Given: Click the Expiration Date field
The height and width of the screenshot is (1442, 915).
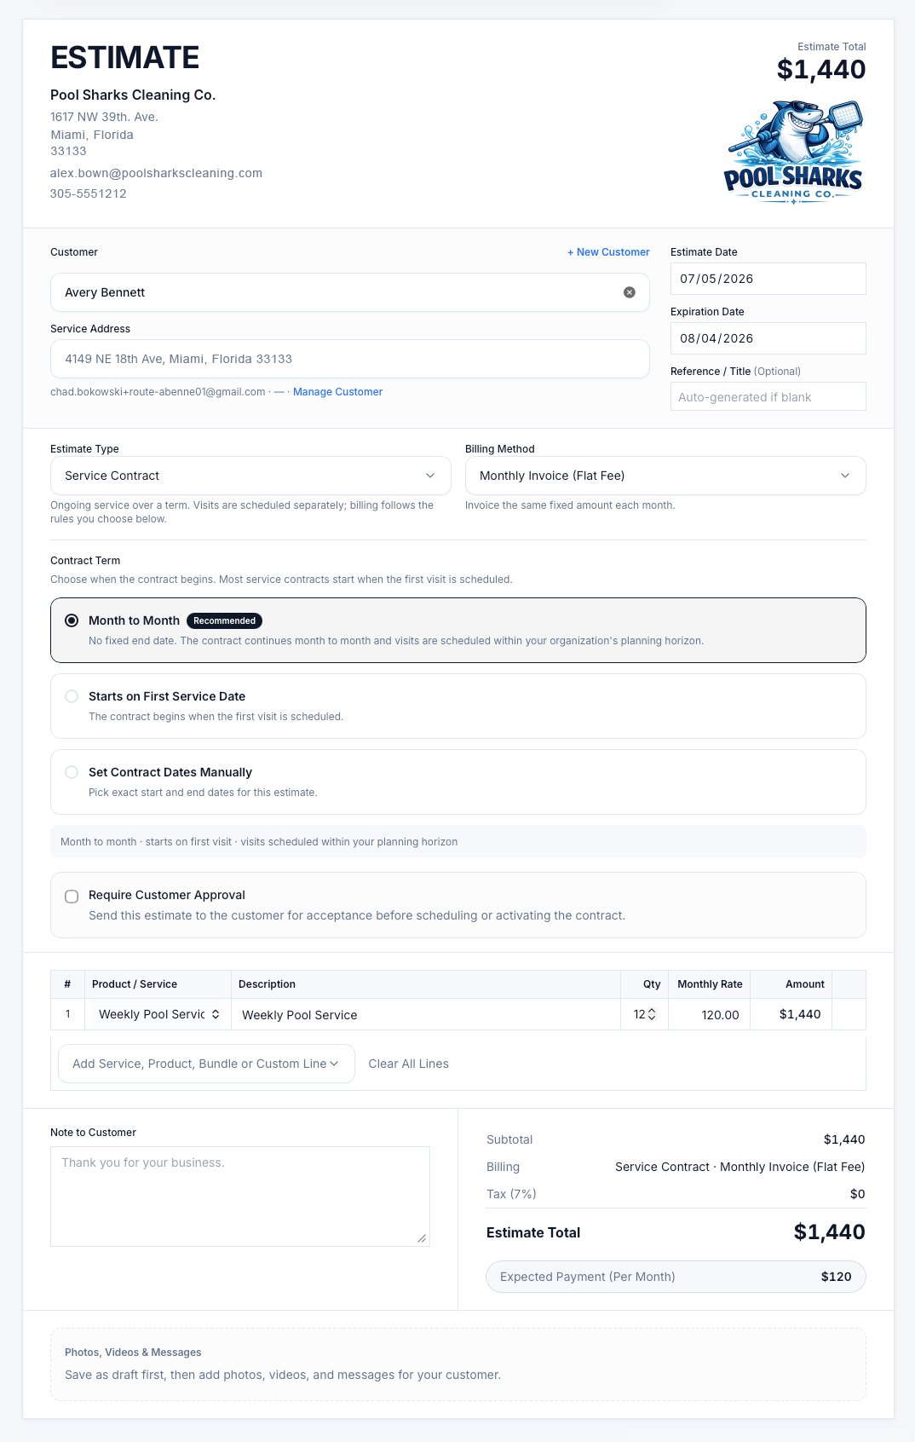Looking at the screenshot, I should (768, 338).
